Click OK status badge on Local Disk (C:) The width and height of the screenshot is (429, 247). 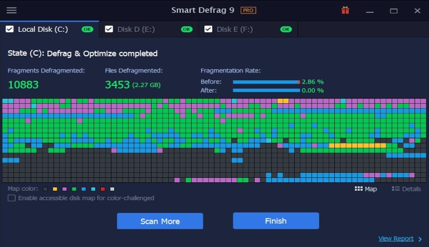point(87,30)
